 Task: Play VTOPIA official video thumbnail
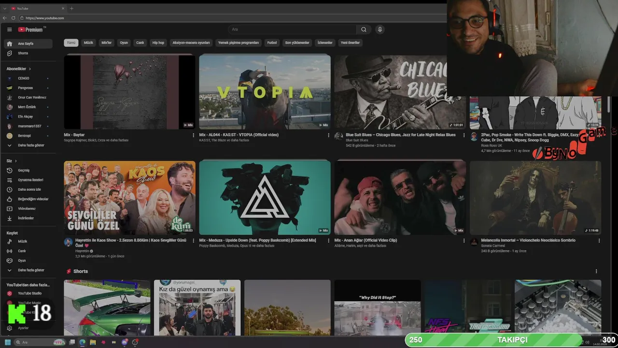265,92
